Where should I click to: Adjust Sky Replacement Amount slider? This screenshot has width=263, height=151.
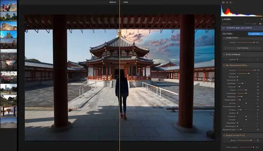[246, 70]
